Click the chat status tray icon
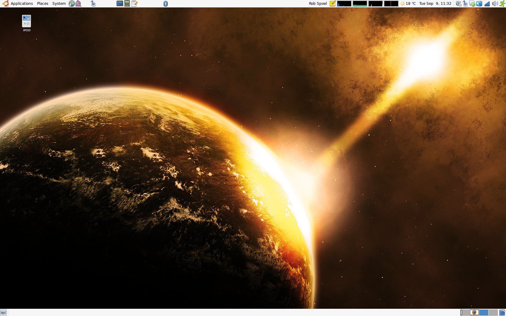This screenshot has height=316, width=506. pos(472,4)
